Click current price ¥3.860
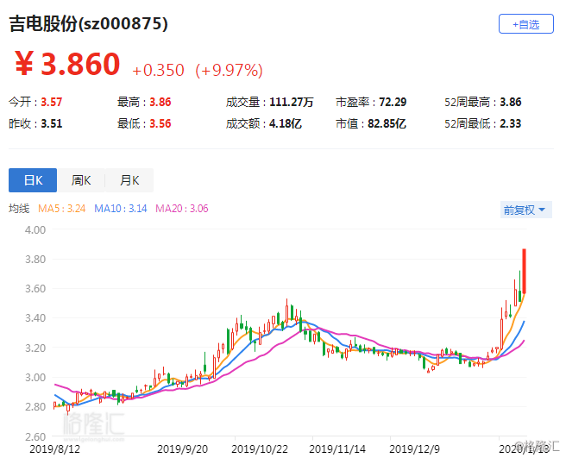This screenshot has width=566, height=458. click(67, 64)
